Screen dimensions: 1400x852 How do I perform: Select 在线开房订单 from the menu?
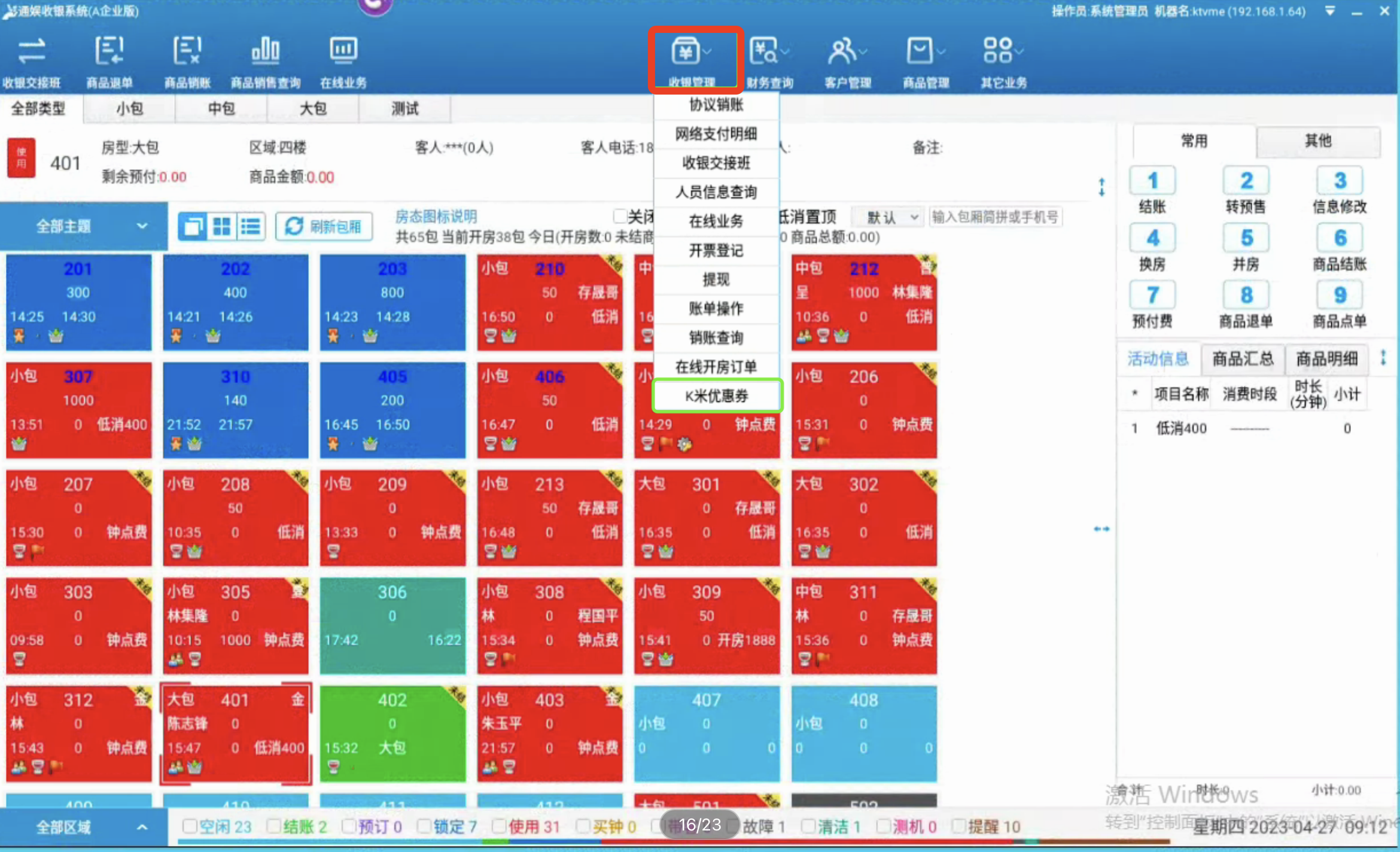[x=716, y=367]
